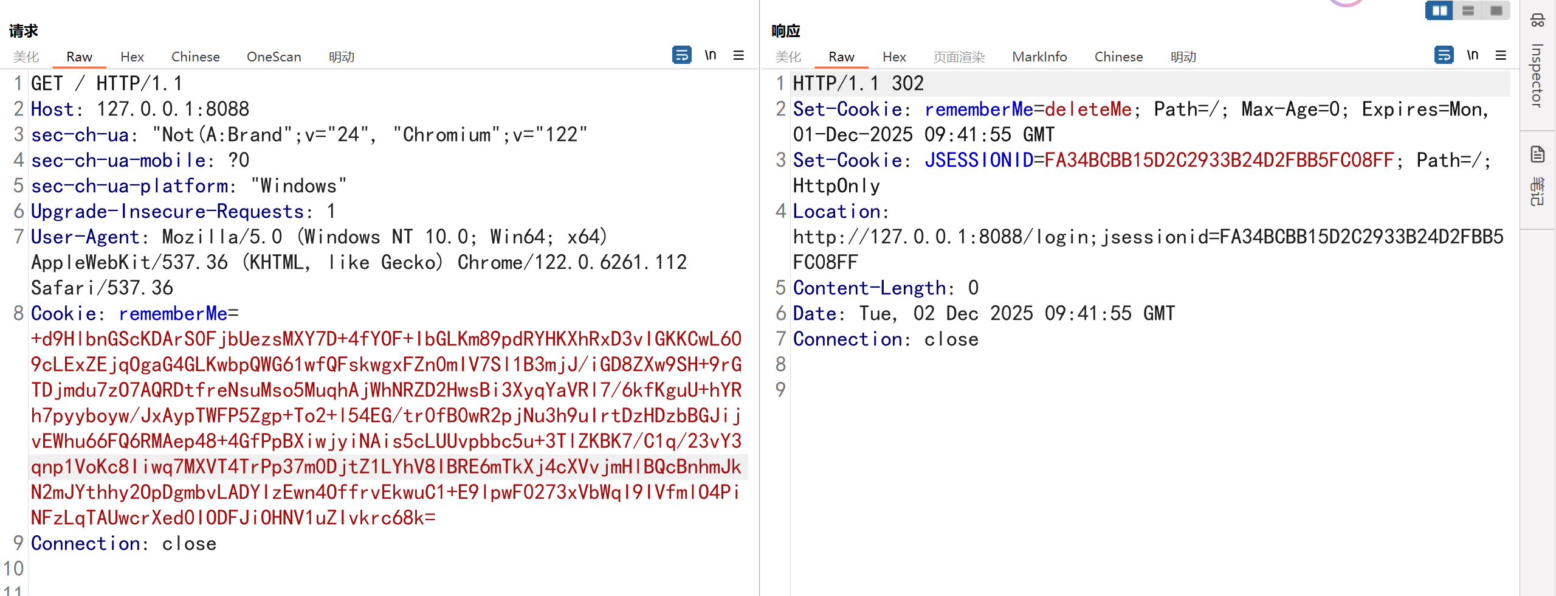
Task: Toggle word wrap in the request panel
Action: pyautogui.click(x=681, y=55)
